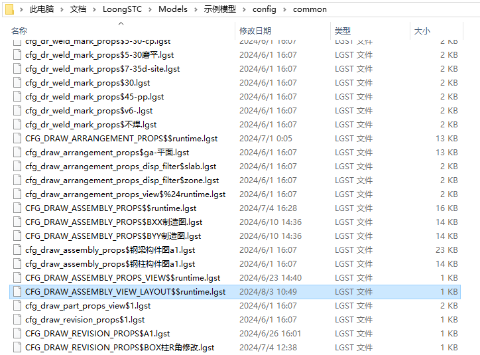The width and height of the screenshot is (480, 355).
Task: Click file icon of cfg_draw_revision_props$1.lgst
Action: pos(17,320)
